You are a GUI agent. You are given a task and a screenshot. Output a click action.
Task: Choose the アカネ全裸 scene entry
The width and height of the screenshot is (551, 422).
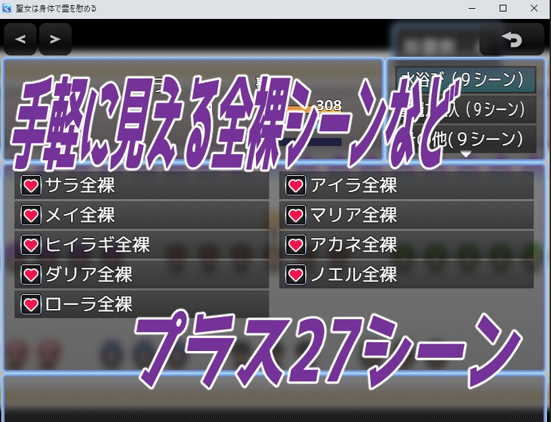click(x=406, y=245)
